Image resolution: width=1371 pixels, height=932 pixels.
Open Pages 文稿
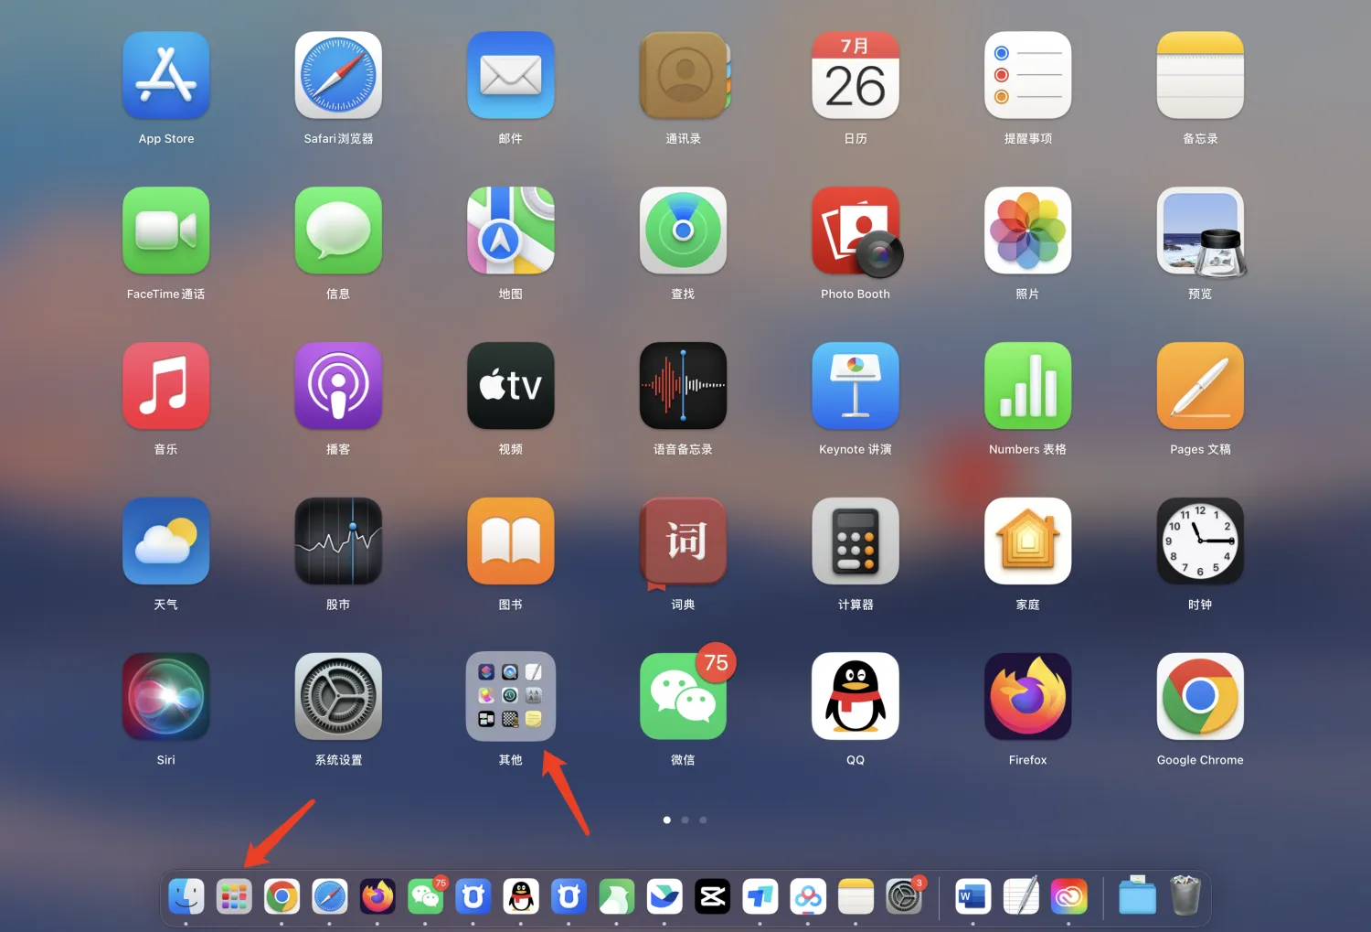[x=1200, y=386]
